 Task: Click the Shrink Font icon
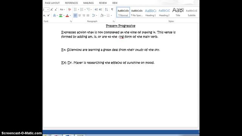(56, 9)
